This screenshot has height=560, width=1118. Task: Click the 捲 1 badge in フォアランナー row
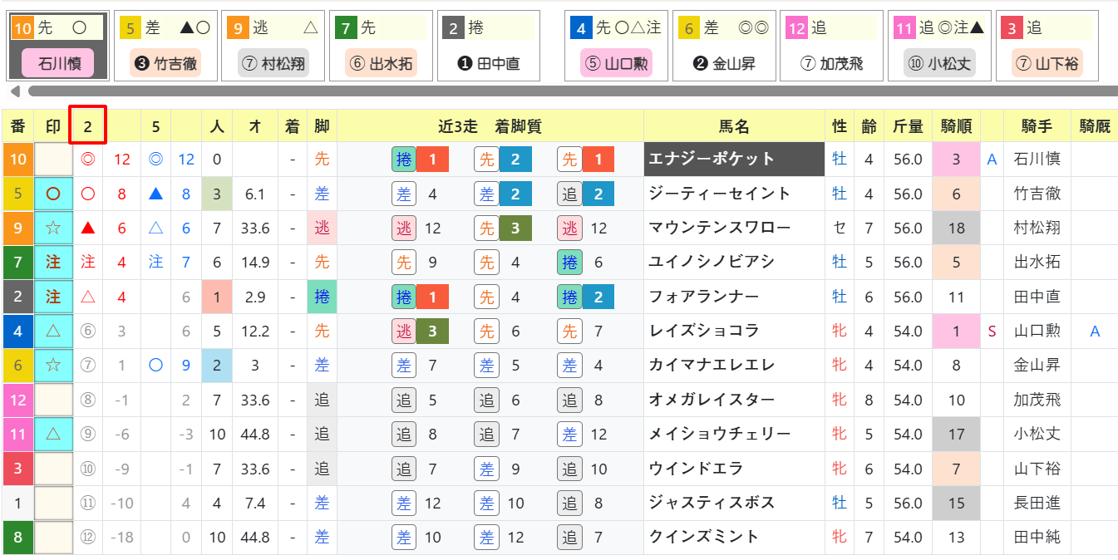pos(420,297)
